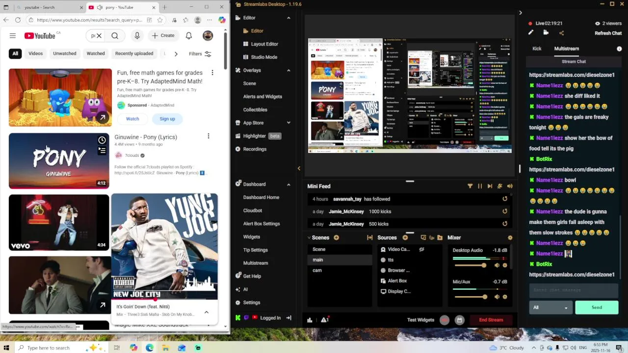This screenshot has width=628, height=353.
Task: Open performance stats bar chart icon
Action: pyautogui.click(x=310, y=320)
